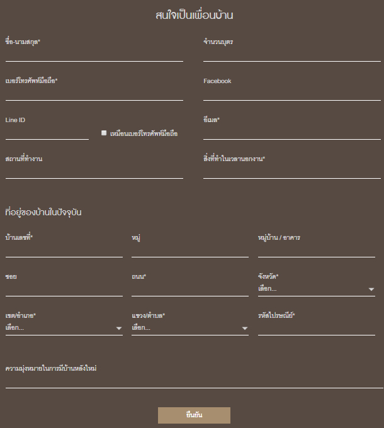Open the จังหวัด dropdown

pos(316,289)
